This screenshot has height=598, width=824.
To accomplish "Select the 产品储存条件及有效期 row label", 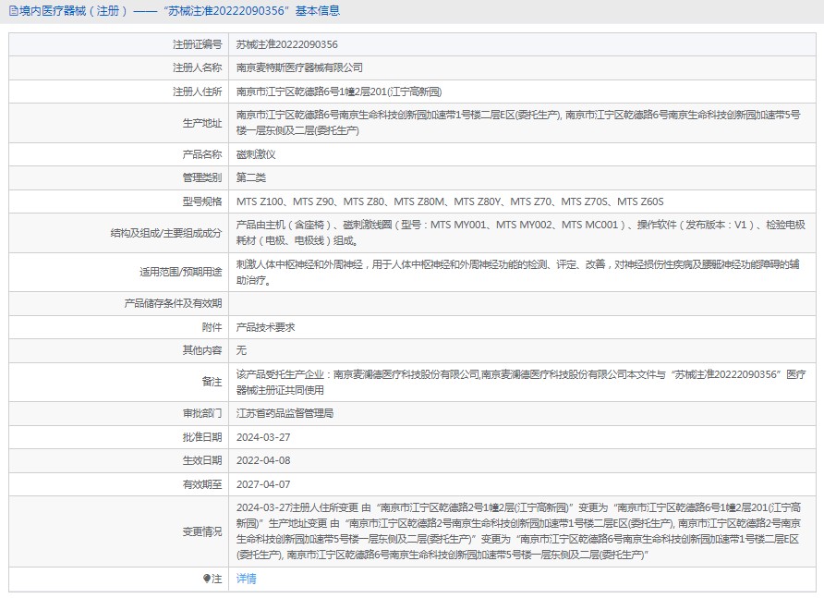I will (x=173, y=303).
